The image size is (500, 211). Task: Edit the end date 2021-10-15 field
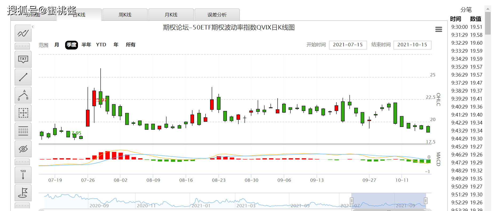point(412,45)
